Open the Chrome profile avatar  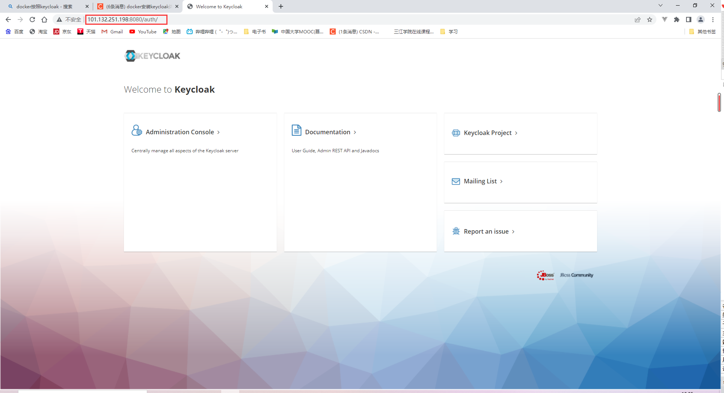pos(701,19)
